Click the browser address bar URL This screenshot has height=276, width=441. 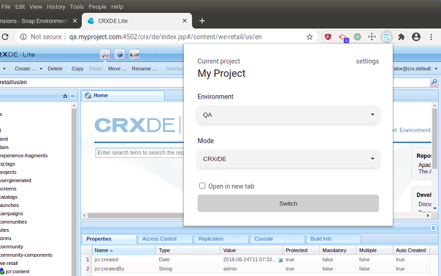165,37
